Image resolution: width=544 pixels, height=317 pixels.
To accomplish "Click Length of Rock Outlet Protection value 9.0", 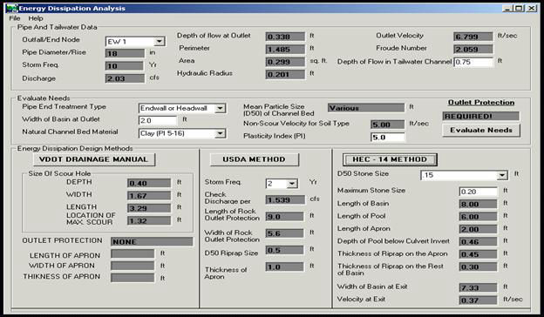I will point(284,217).
